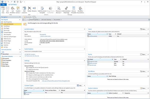Click the Description click to enter text field

coord(45,36)
